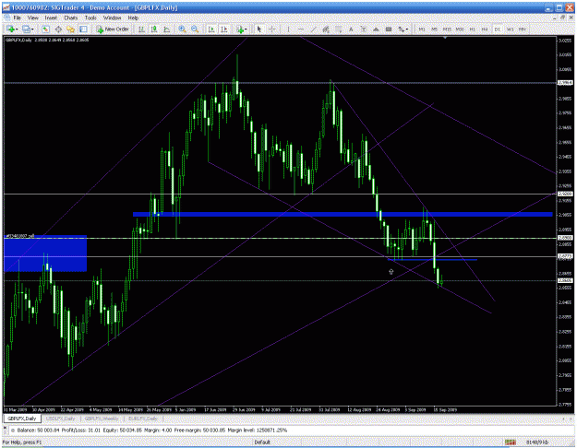Click the Default profile in status bar
Image resolution: width=577 pixels, height=448 pixels.
262,442
